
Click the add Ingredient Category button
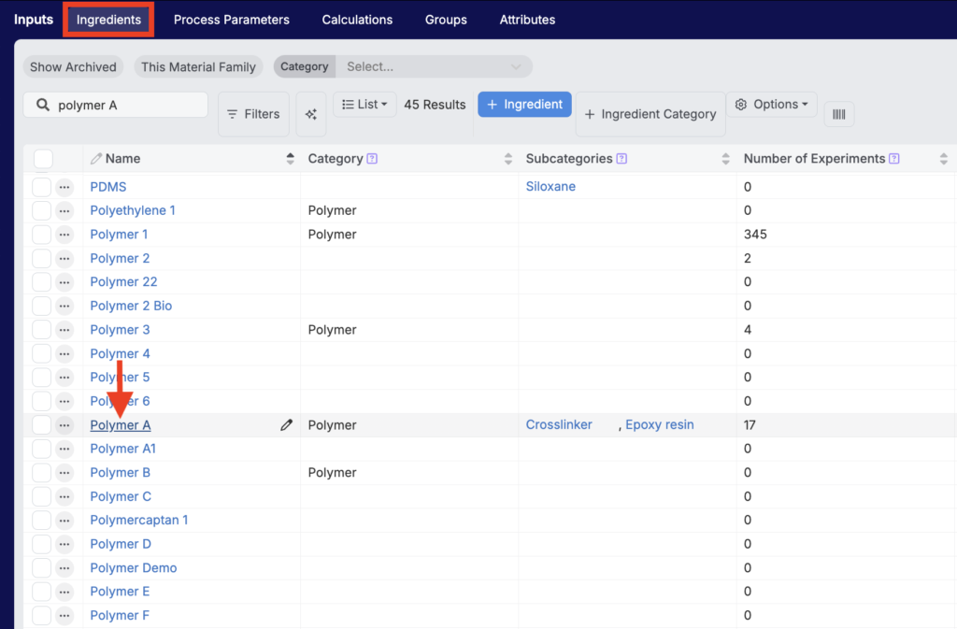coord(650,114)
